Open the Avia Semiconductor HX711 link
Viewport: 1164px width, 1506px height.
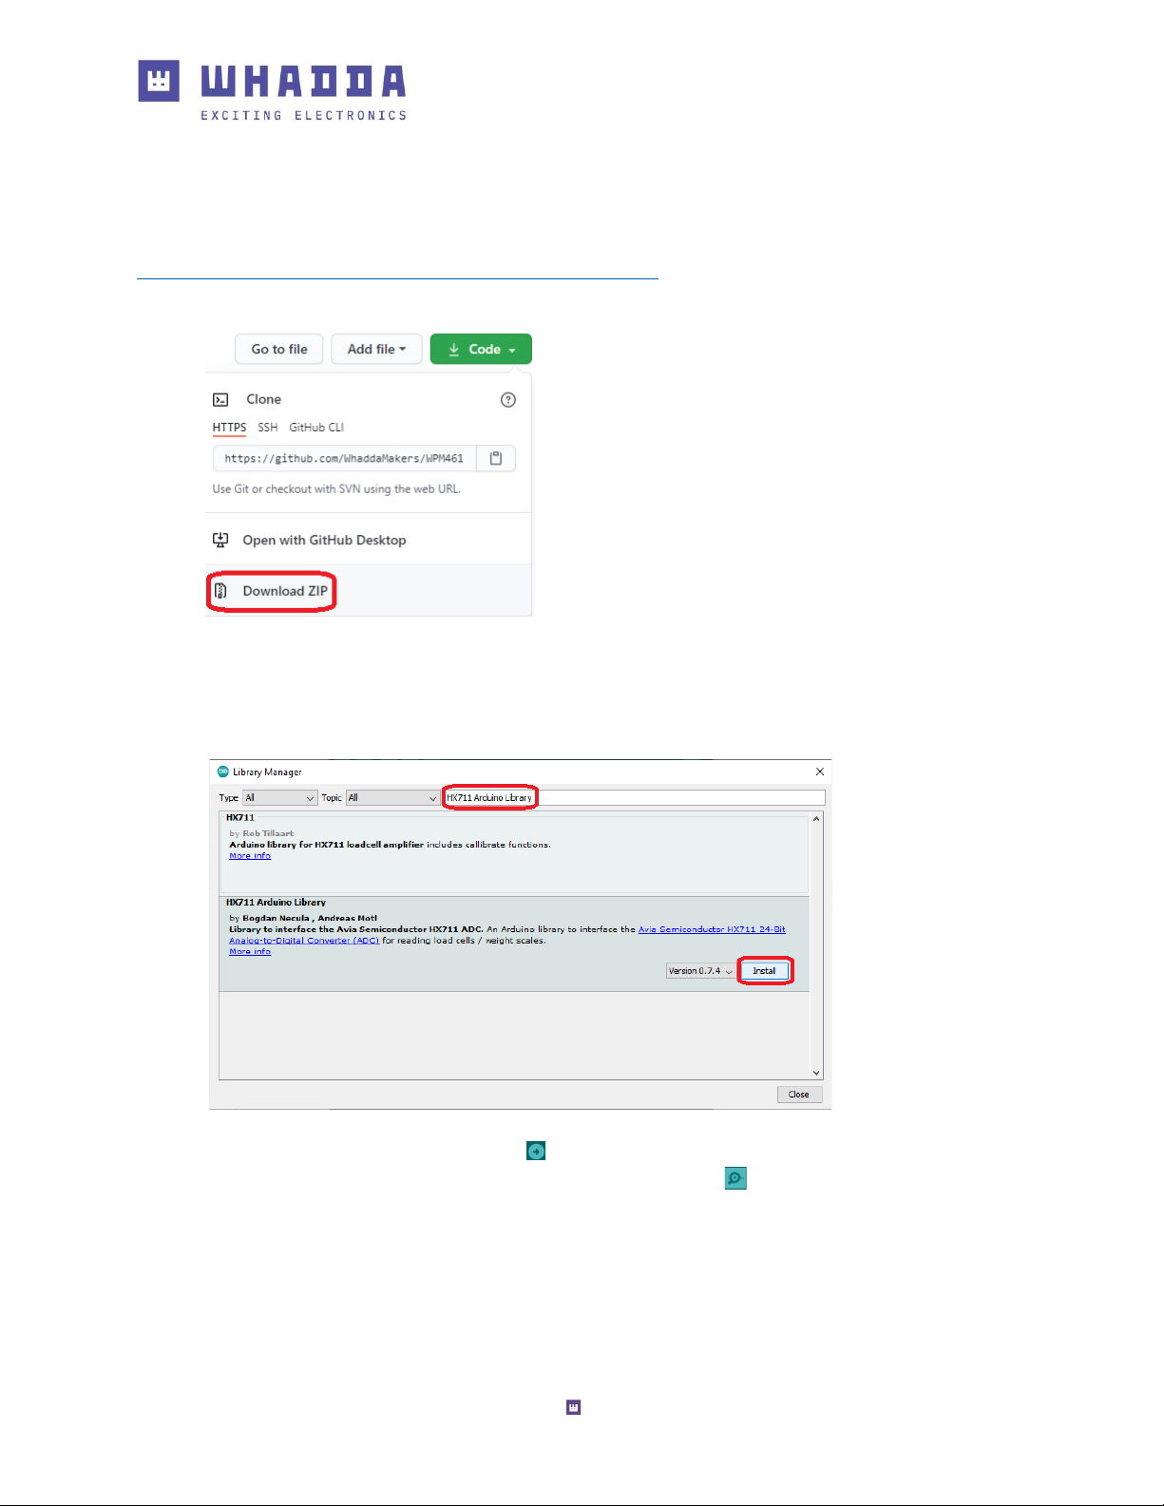tap(711, 929)
